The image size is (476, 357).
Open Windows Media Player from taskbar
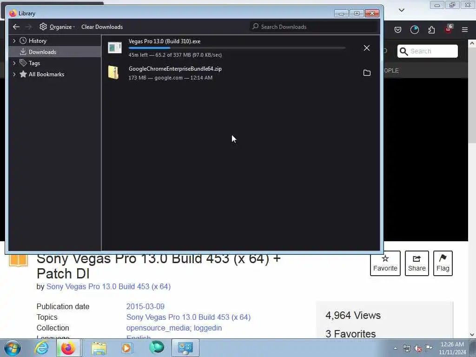pyautogui.click(x=127, y=348)
